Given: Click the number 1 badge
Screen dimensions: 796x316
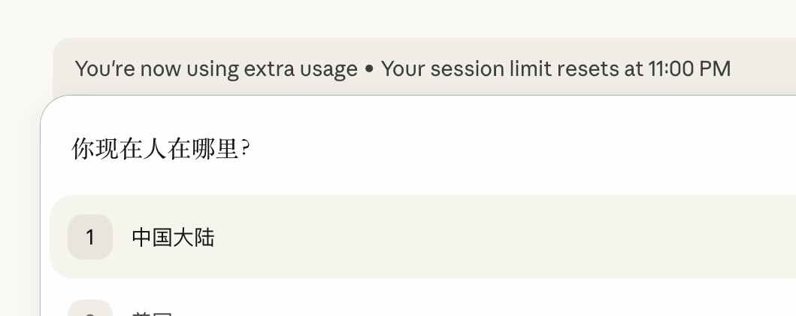Looking at the screenshot, I should (90, 238).
